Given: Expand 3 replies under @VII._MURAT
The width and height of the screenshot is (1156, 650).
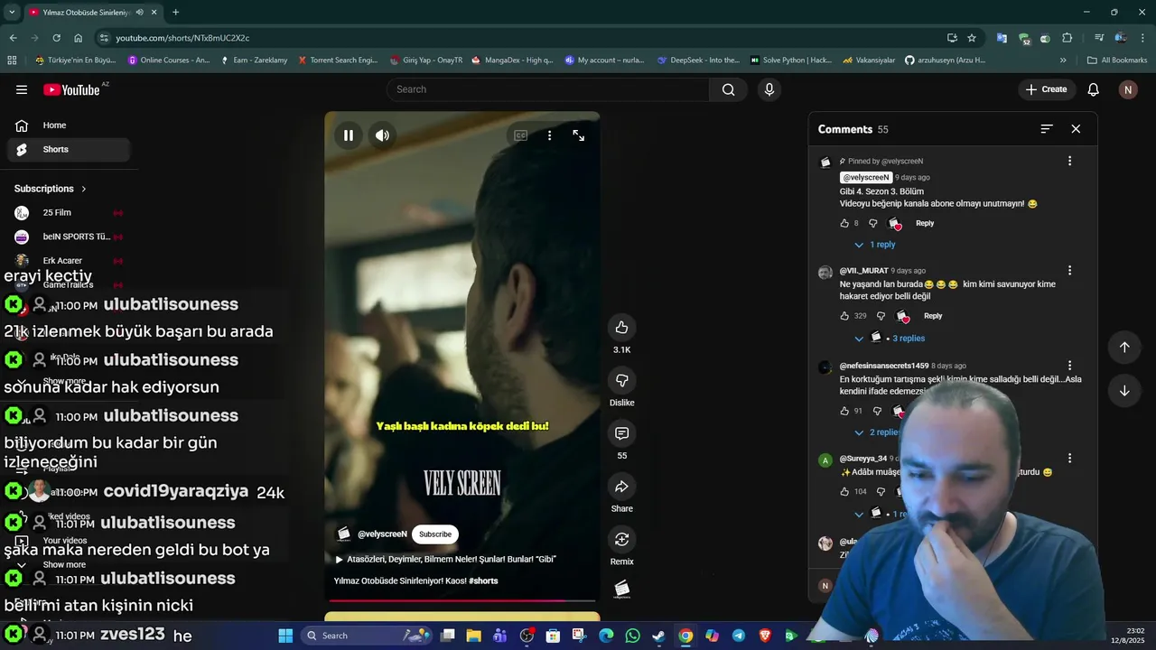Looking at the screenshot, I should [890, 338].
